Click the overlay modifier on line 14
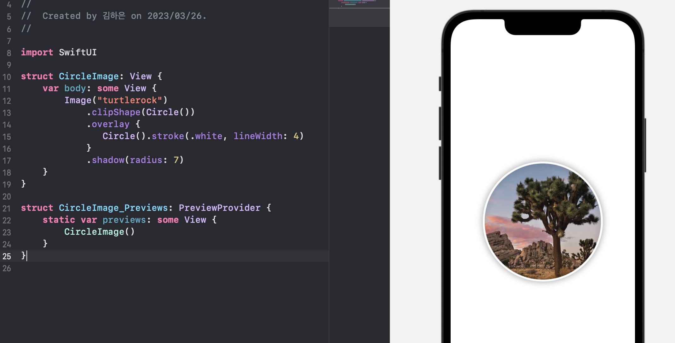Image resolution: width=675 pixels, height=343 pixels. (x=110, y=124)
